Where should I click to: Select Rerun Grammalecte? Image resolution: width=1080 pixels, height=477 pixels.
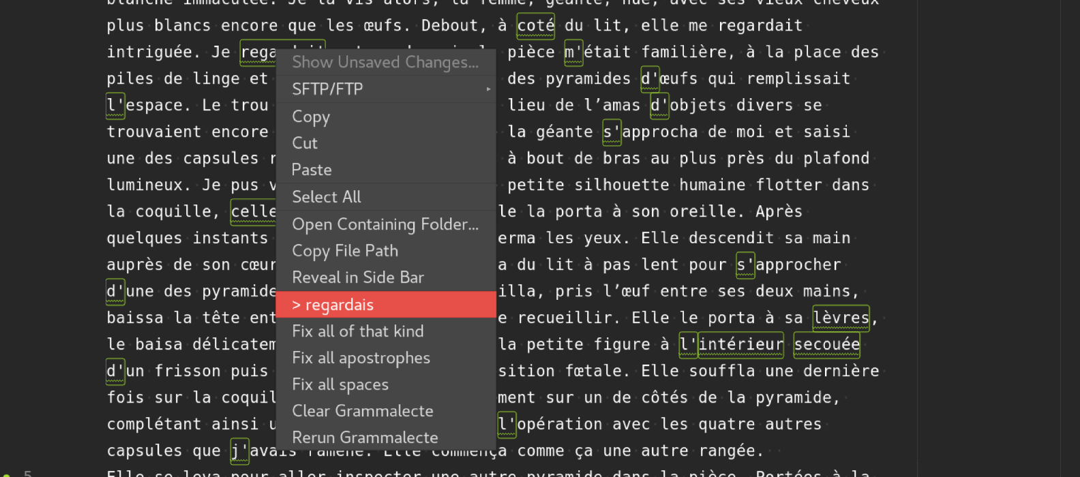coord(386,437)
